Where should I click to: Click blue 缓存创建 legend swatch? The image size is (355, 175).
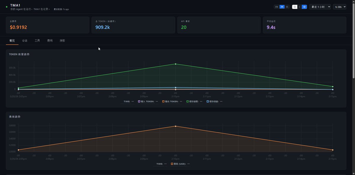point(208,102)
